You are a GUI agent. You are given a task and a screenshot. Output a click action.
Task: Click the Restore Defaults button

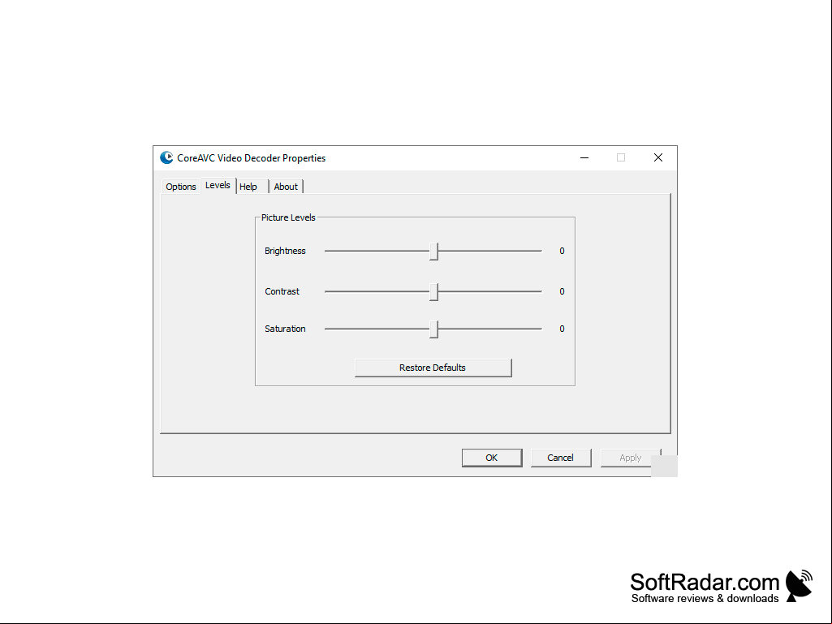[x=433, y=368]
